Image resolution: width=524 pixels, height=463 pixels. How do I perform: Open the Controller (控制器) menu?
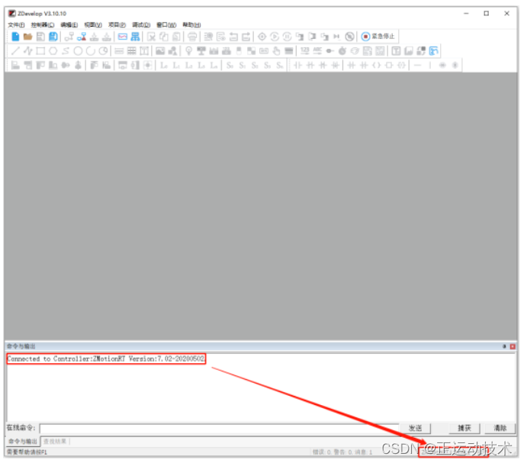[x=43, y=24]
